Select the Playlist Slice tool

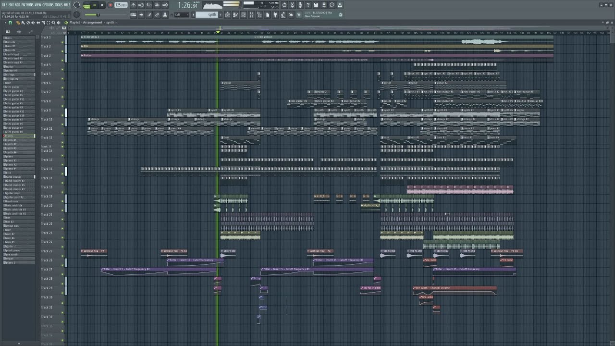coord(43,23)
